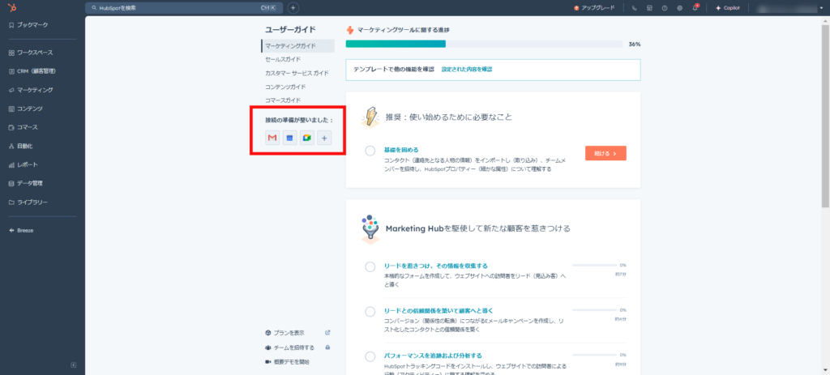Click progress bar for リードを惹きつけ task
Image resolution: width=830 pixels, height=375 pixels.
596,265
